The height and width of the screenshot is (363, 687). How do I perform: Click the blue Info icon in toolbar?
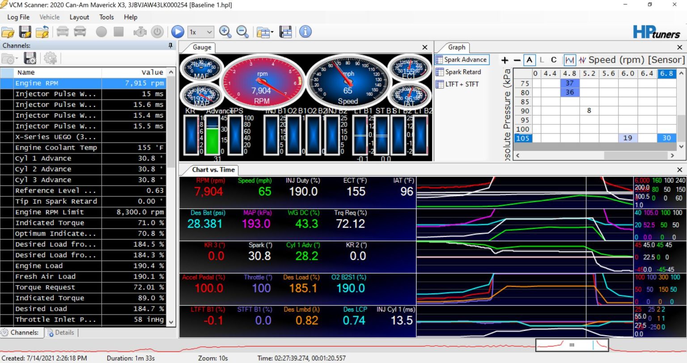pyautogui.click(x=305, y=32)
